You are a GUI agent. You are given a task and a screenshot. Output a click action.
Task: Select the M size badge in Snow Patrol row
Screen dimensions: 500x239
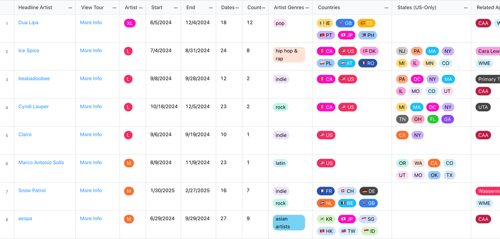pos(129,191)
